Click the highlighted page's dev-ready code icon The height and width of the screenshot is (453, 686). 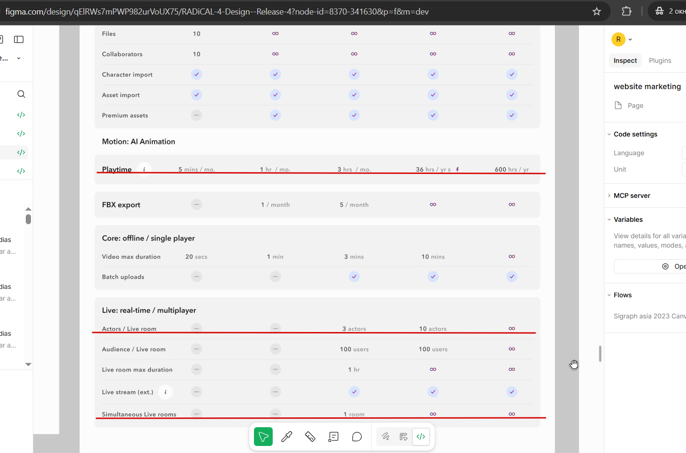pos(21,152)
